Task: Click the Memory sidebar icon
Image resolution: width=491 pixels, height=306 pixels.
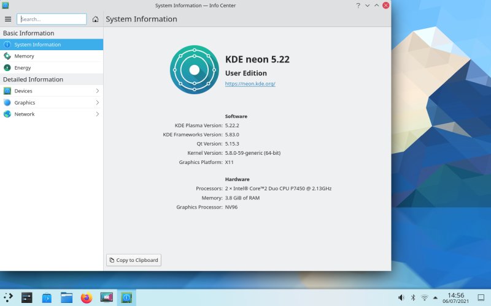Action: pos(7,56)
